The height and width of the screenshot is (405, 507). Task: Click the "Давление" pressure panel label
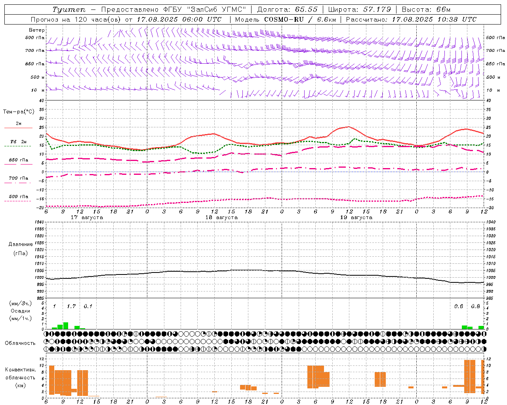tap(21, 244)
